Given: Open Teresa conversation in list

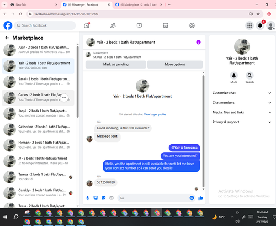Looking at the screenshot, I should click(38, 177).
